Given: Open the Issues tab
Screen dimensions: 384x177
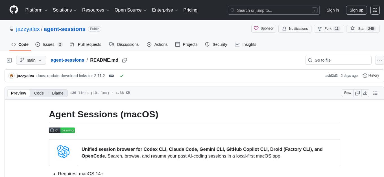Looking at the screenshot, I should coord(49,44).
